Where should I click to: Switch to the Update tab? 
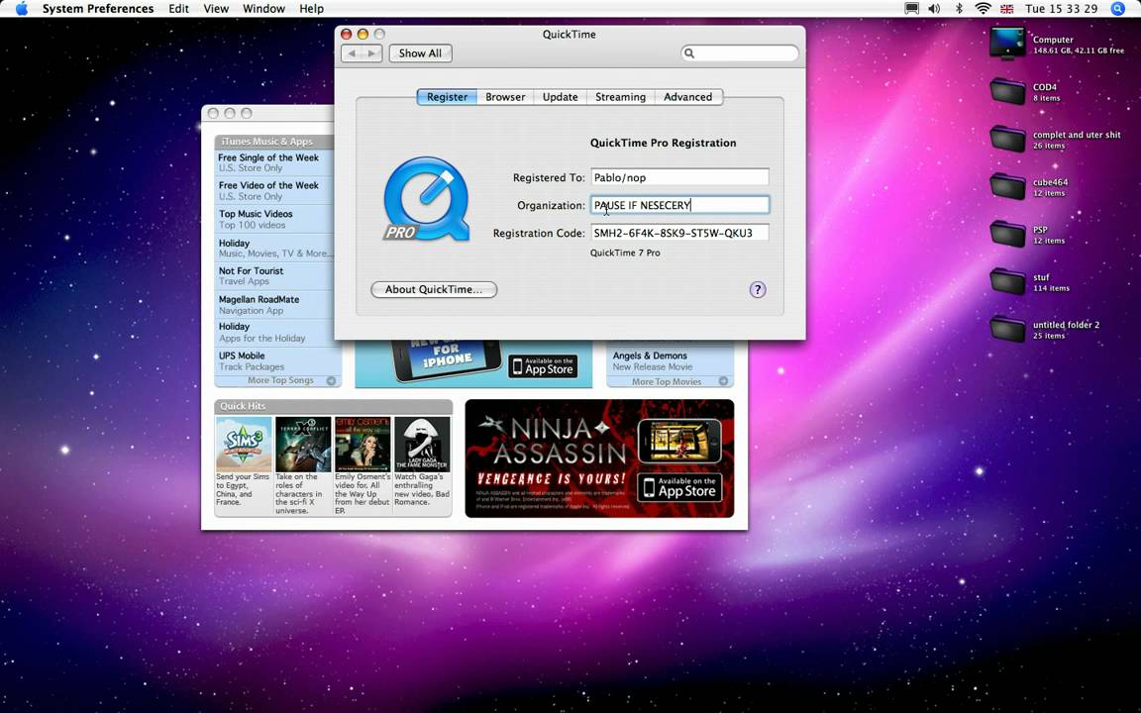tap(560, 97)
